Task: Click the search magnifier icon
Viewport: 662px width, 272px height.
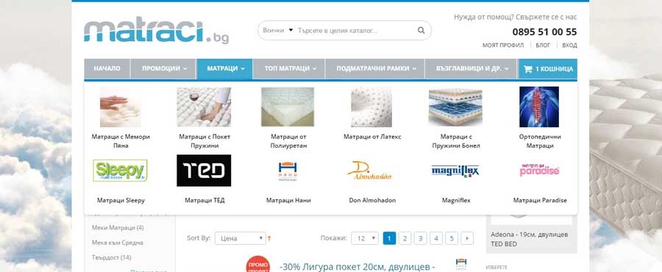Action: [421, 30]
